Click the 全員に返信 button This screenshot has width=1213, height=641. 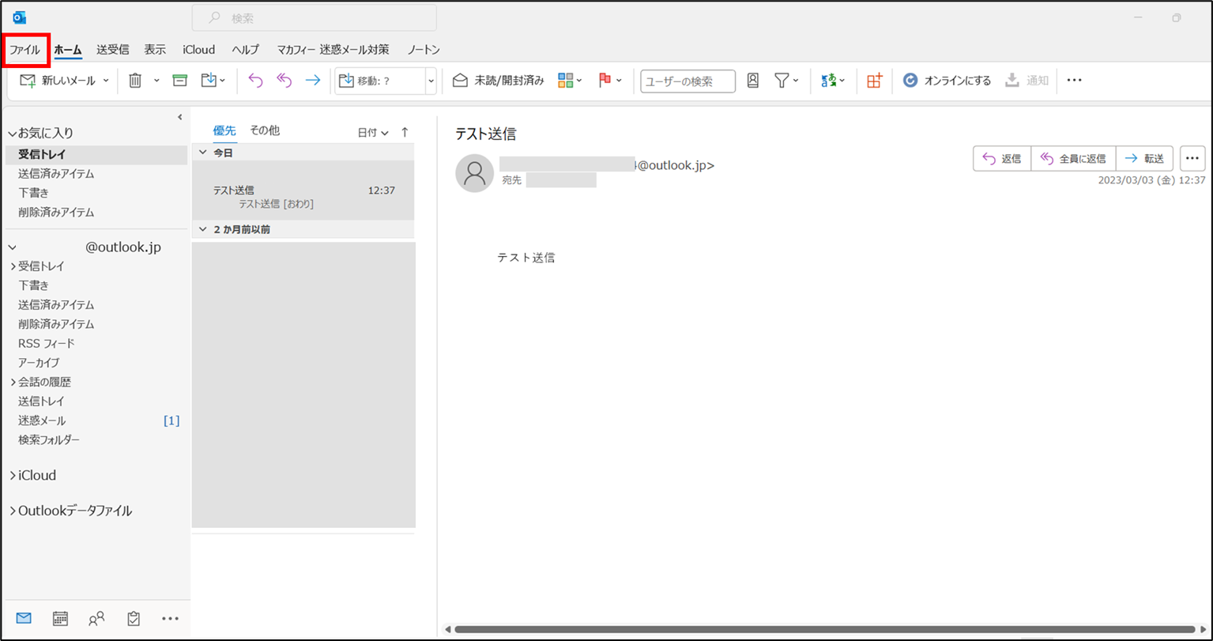coord(1072,158)
